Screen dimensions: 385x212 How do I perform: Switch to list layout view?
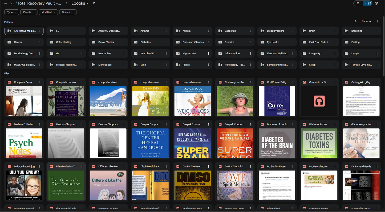(x=358, y=3)
